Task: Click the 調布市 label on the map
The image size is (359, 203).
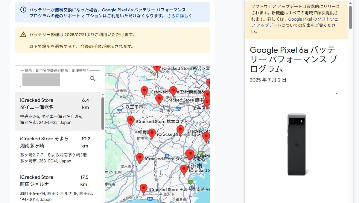Action: coord(165,111)
